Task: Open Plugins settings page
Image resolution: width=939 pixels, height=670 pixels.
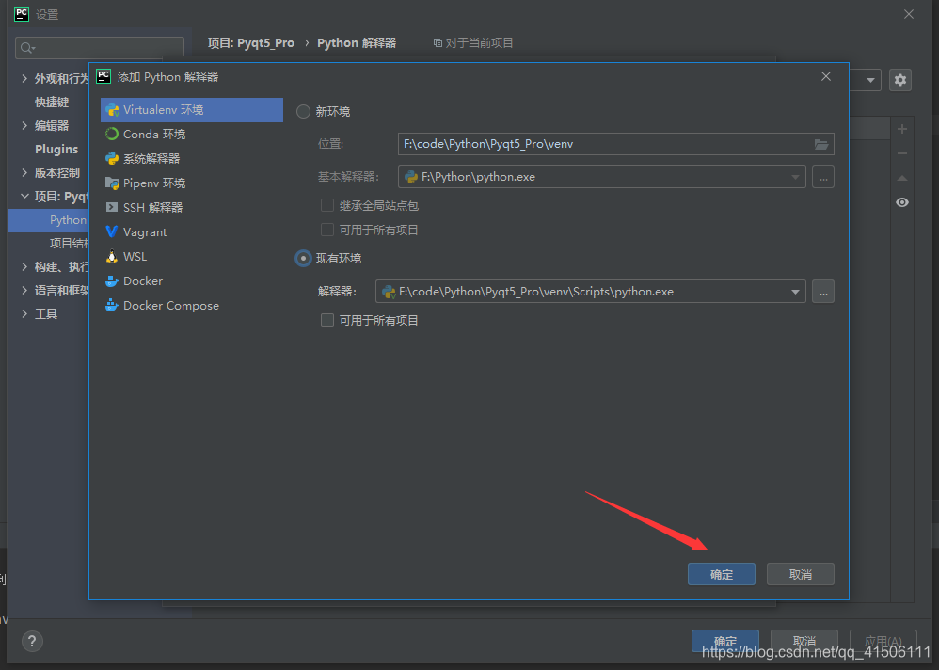Action: [56, 149]
